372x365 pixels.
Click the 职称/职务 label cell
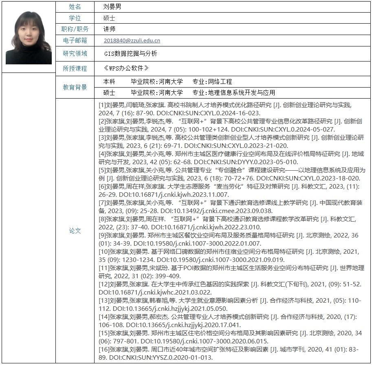[75, 29]
